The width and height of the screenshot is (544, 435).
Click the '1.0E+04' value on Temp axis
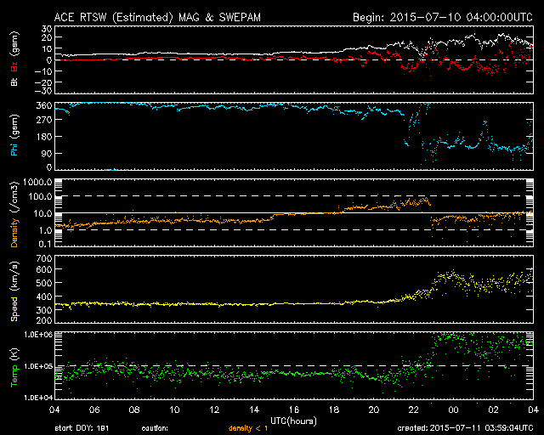tap(38, 398)
